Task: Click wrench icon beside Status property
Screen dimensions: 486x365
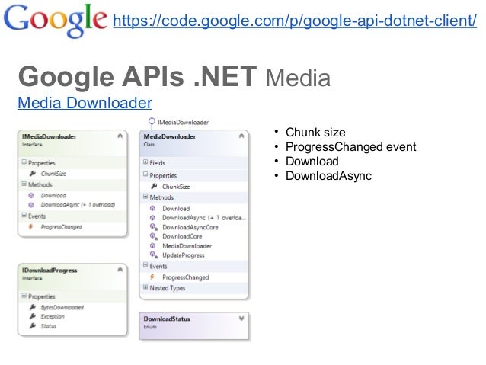Action: pos(33,326)
